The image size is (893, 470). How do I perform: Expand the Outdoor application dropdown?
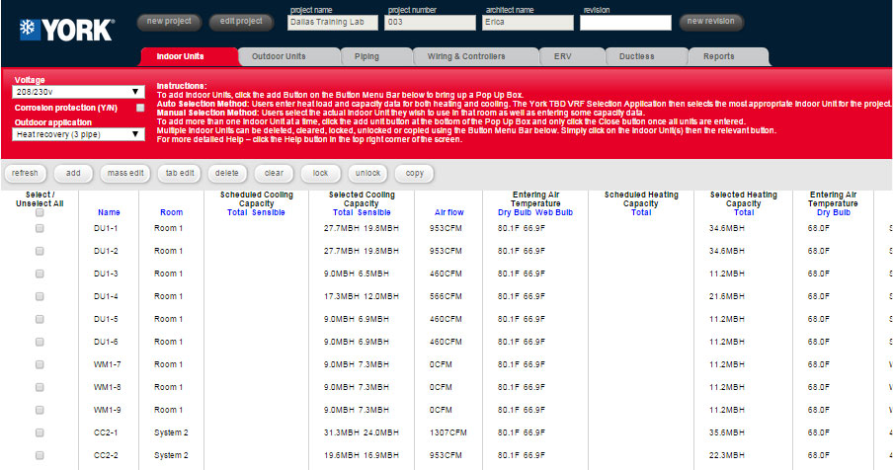click(79, 133)
